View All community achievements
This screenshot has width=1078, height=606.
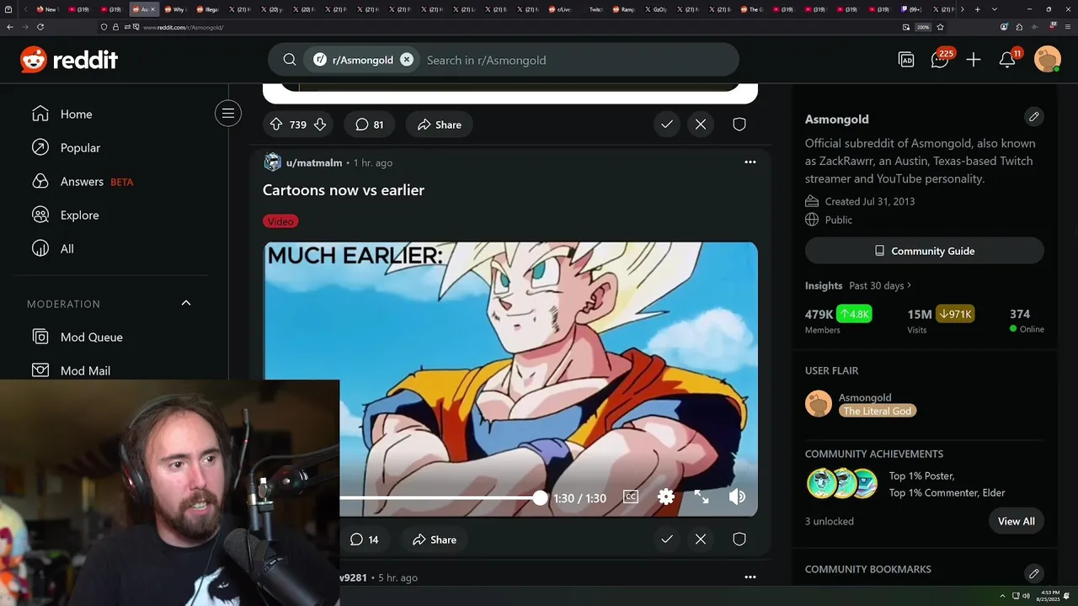1017,521
